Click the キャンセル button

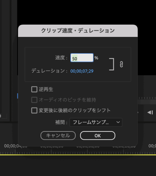[x=58, y=136]
